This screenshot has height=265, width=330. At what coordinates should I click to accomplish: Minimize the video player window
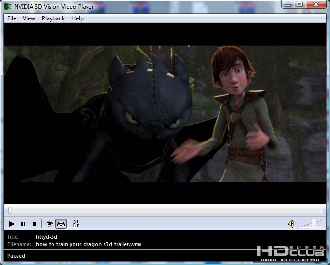click(288, 5)
